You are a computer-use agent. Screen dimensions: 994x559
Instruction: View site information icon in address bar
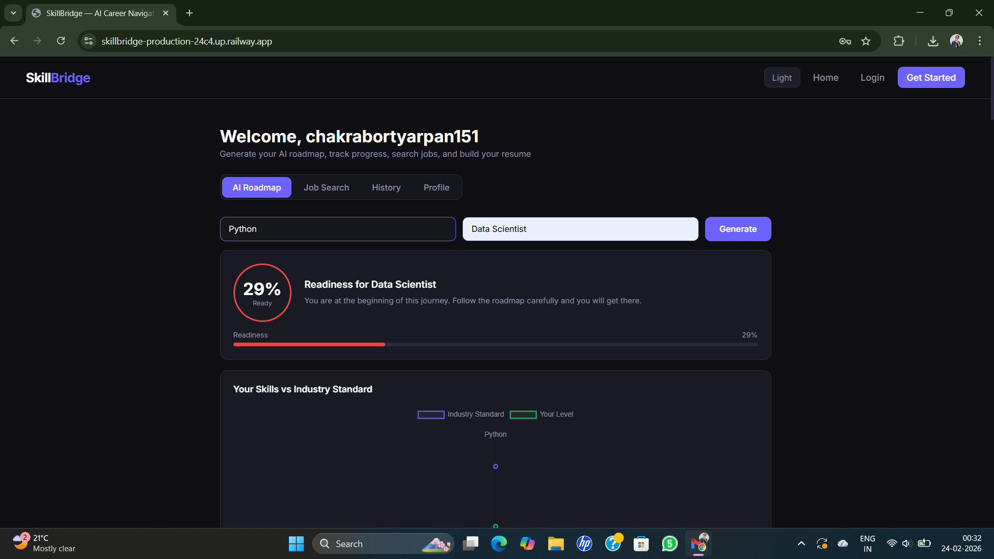click(89, 41)
